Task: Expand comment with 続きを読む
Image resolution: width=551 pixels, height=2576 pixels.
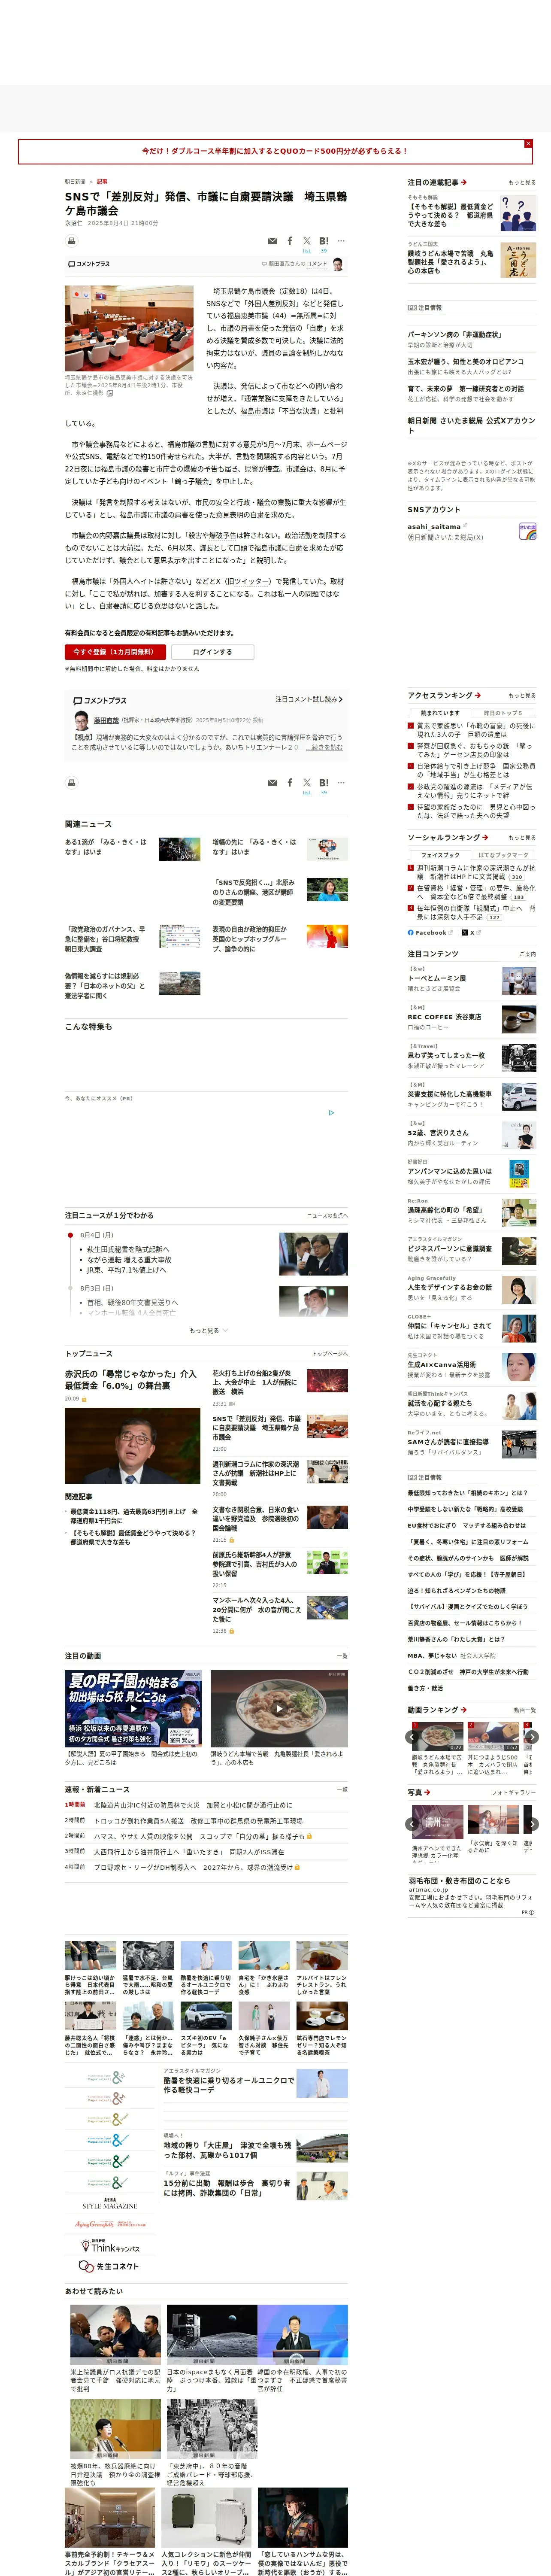Action: click(324, 747)
